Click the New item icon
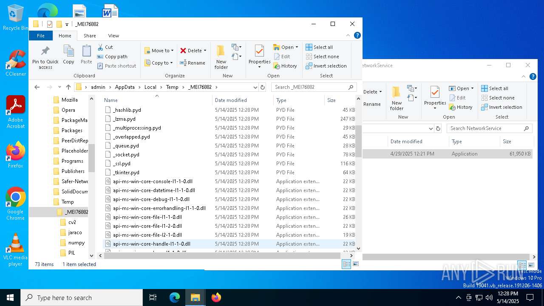Image resolution: width=544 pixels, height=306 pixels. pos(236,47)
